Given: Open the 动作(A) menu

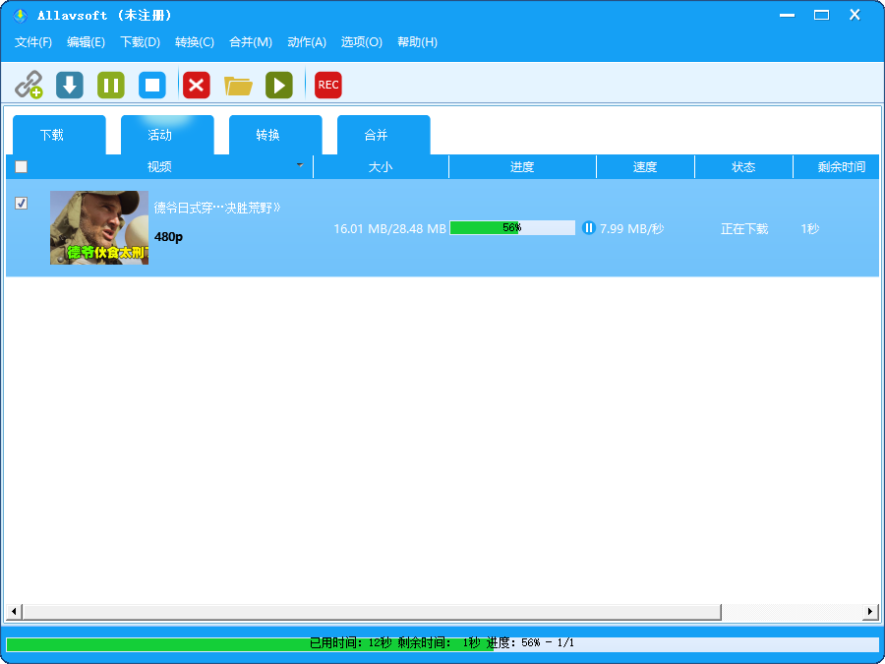Looking at the screenshot, I should (x=306, y=42).
